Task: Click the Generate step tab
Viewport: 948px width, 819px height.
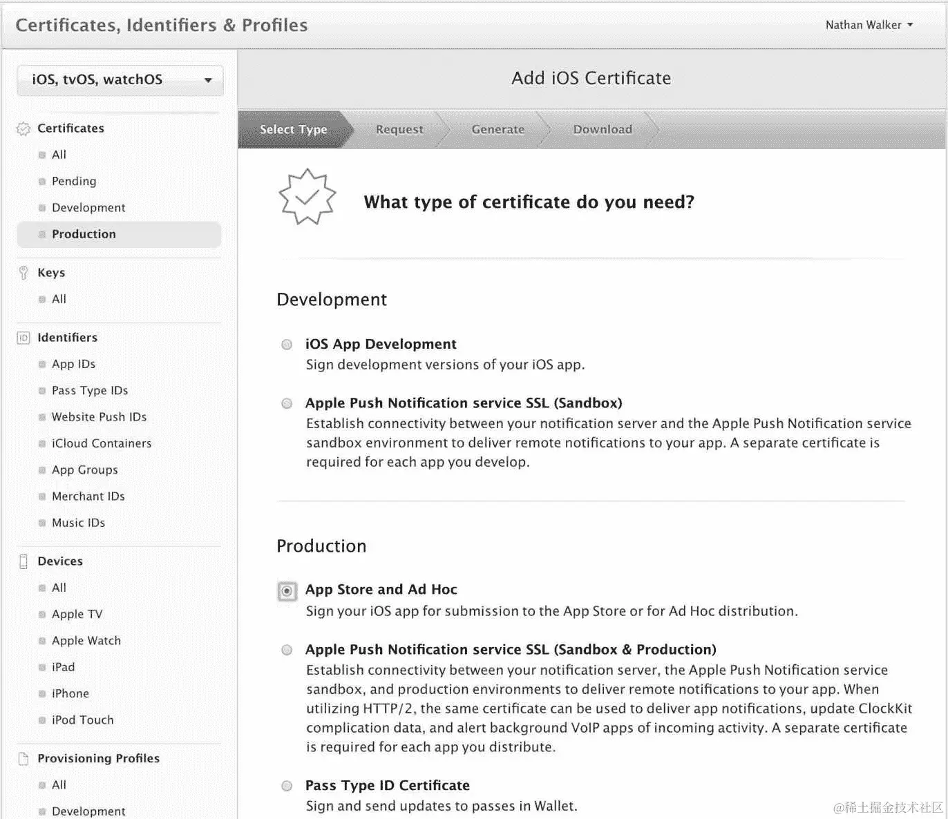Action: tap(497, 130)
